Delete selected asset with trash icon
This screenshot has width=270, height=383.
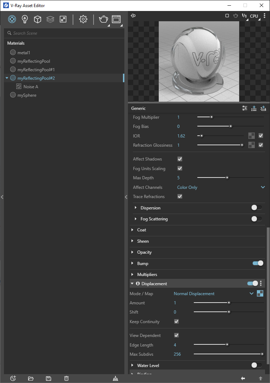pos(66,378)
